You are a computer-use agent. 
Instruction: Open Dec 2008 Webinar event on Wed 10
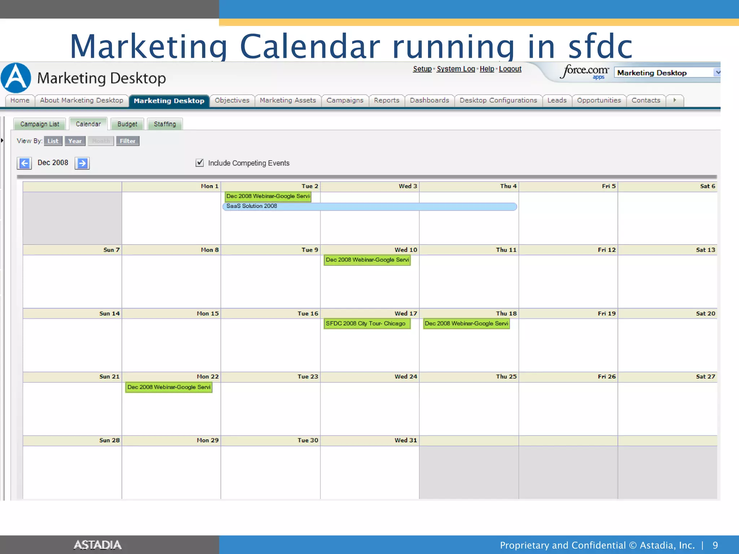367,260
